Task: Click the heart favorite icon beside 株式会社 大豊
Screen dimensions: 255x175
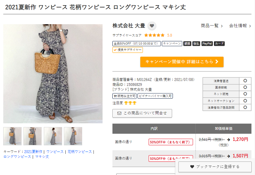Action: pos(152,26)
